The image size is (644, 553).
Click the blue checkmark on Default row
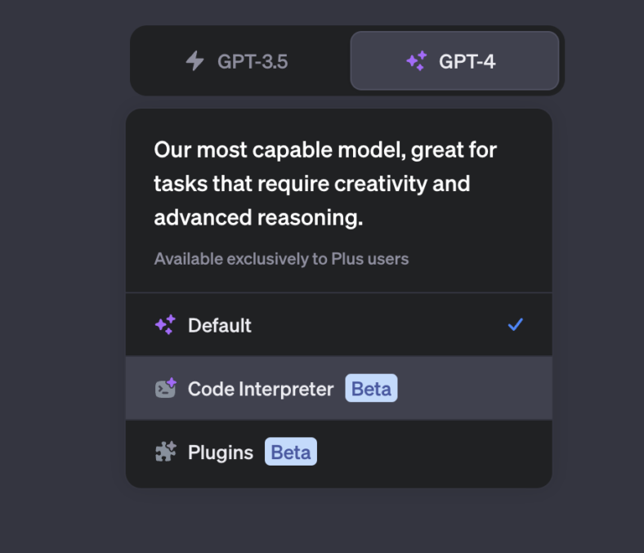coord(515,325)
